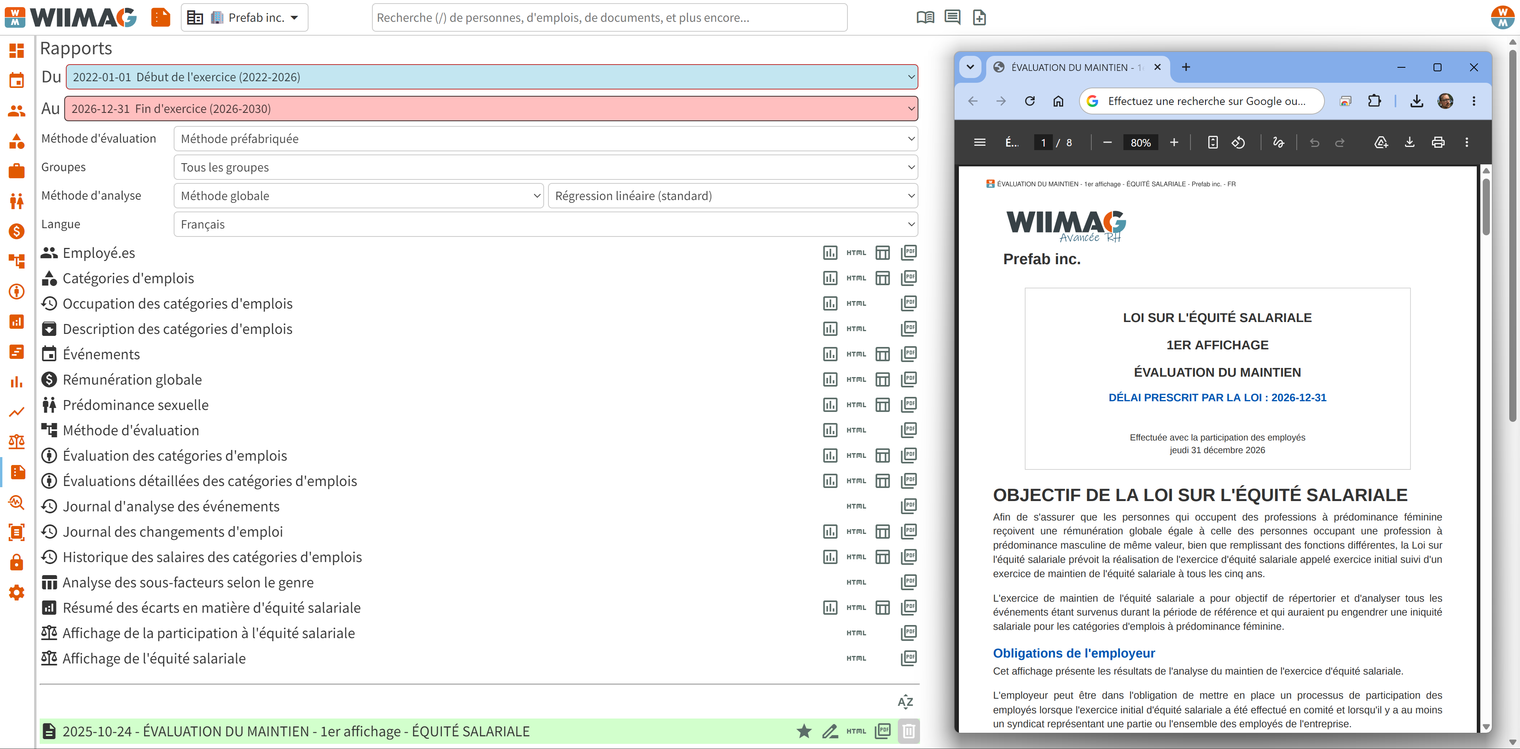The image size is (1520, 749).
Task: Click the PDF page number field
Action: [x=1043, y=143]
